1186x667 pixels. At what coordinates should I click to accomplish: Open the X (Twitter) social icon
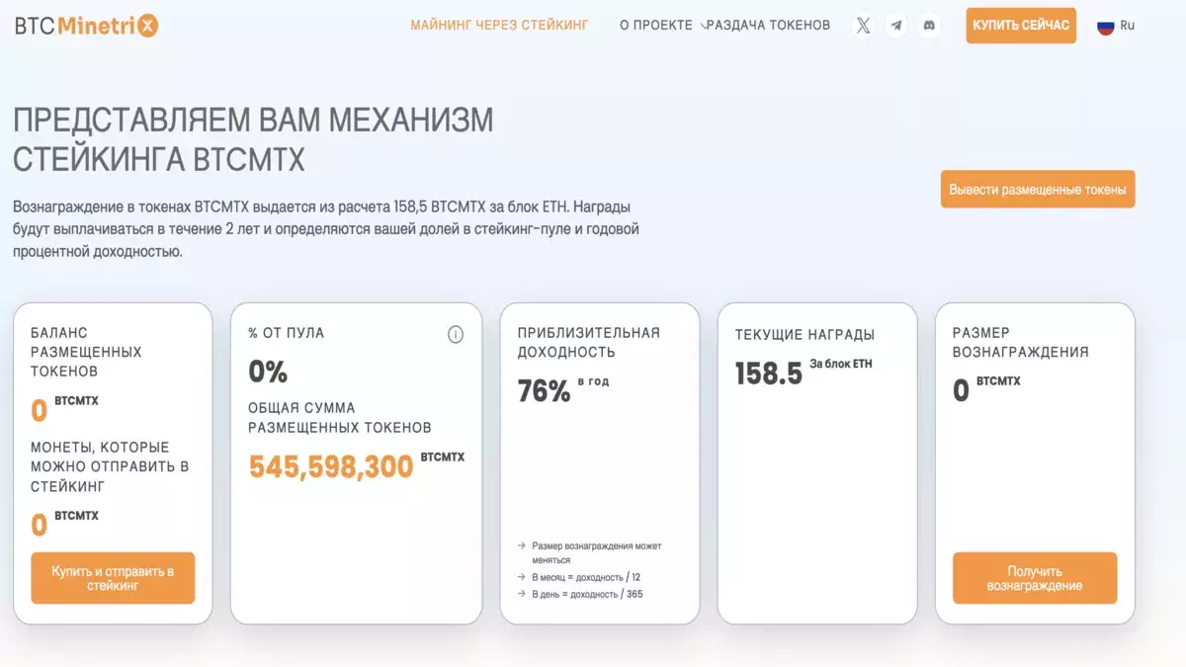pos(863,26)
